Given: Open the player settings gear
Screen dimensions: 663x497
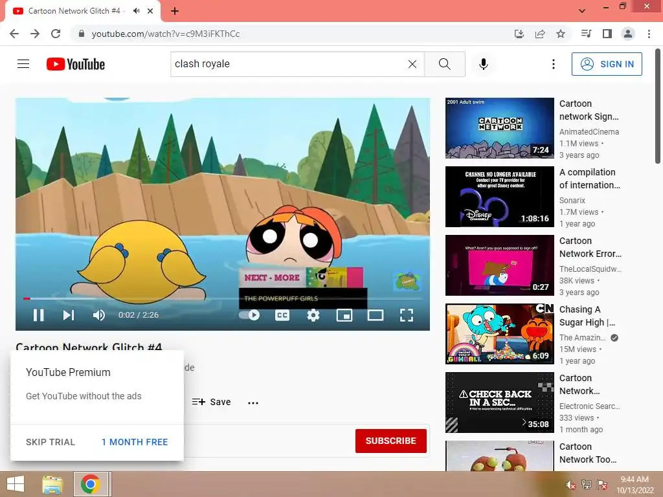Looking at the screenshot, I should point(313,315).
